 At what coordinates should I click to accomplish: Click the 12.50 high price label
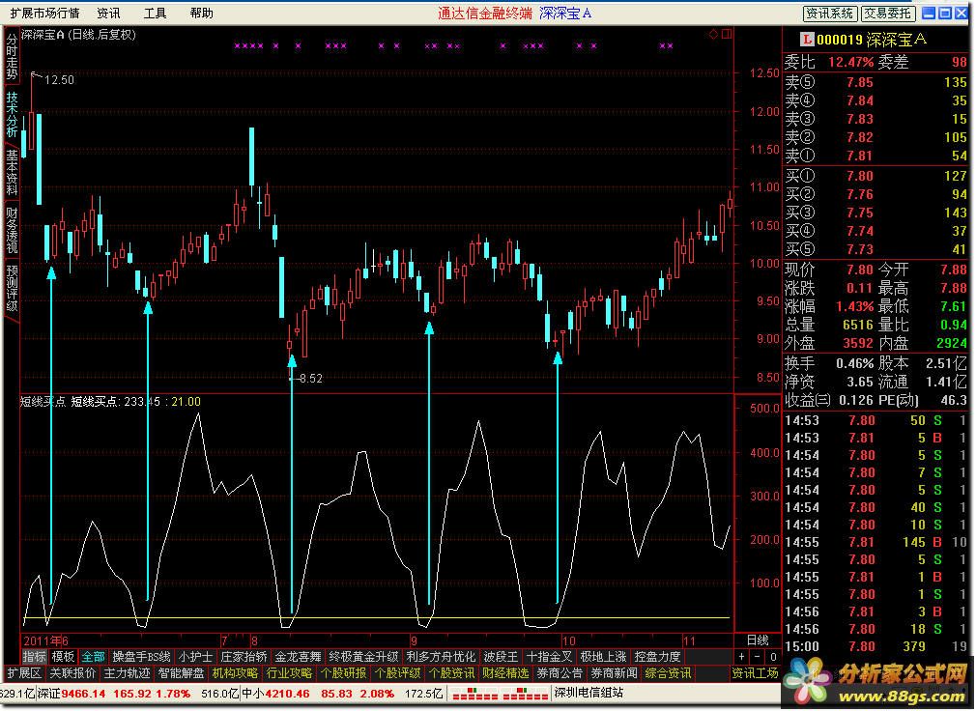(59, 79)
